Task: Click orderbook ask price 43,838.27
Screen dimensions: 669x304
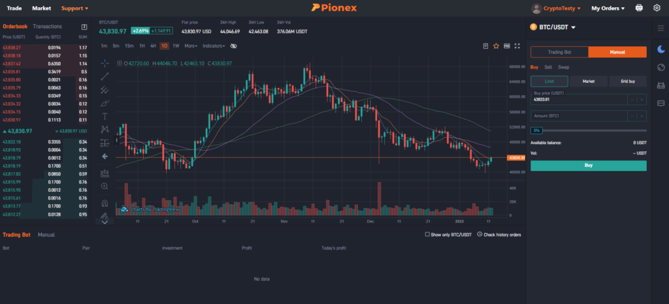Action: click(x=12, y=48)
